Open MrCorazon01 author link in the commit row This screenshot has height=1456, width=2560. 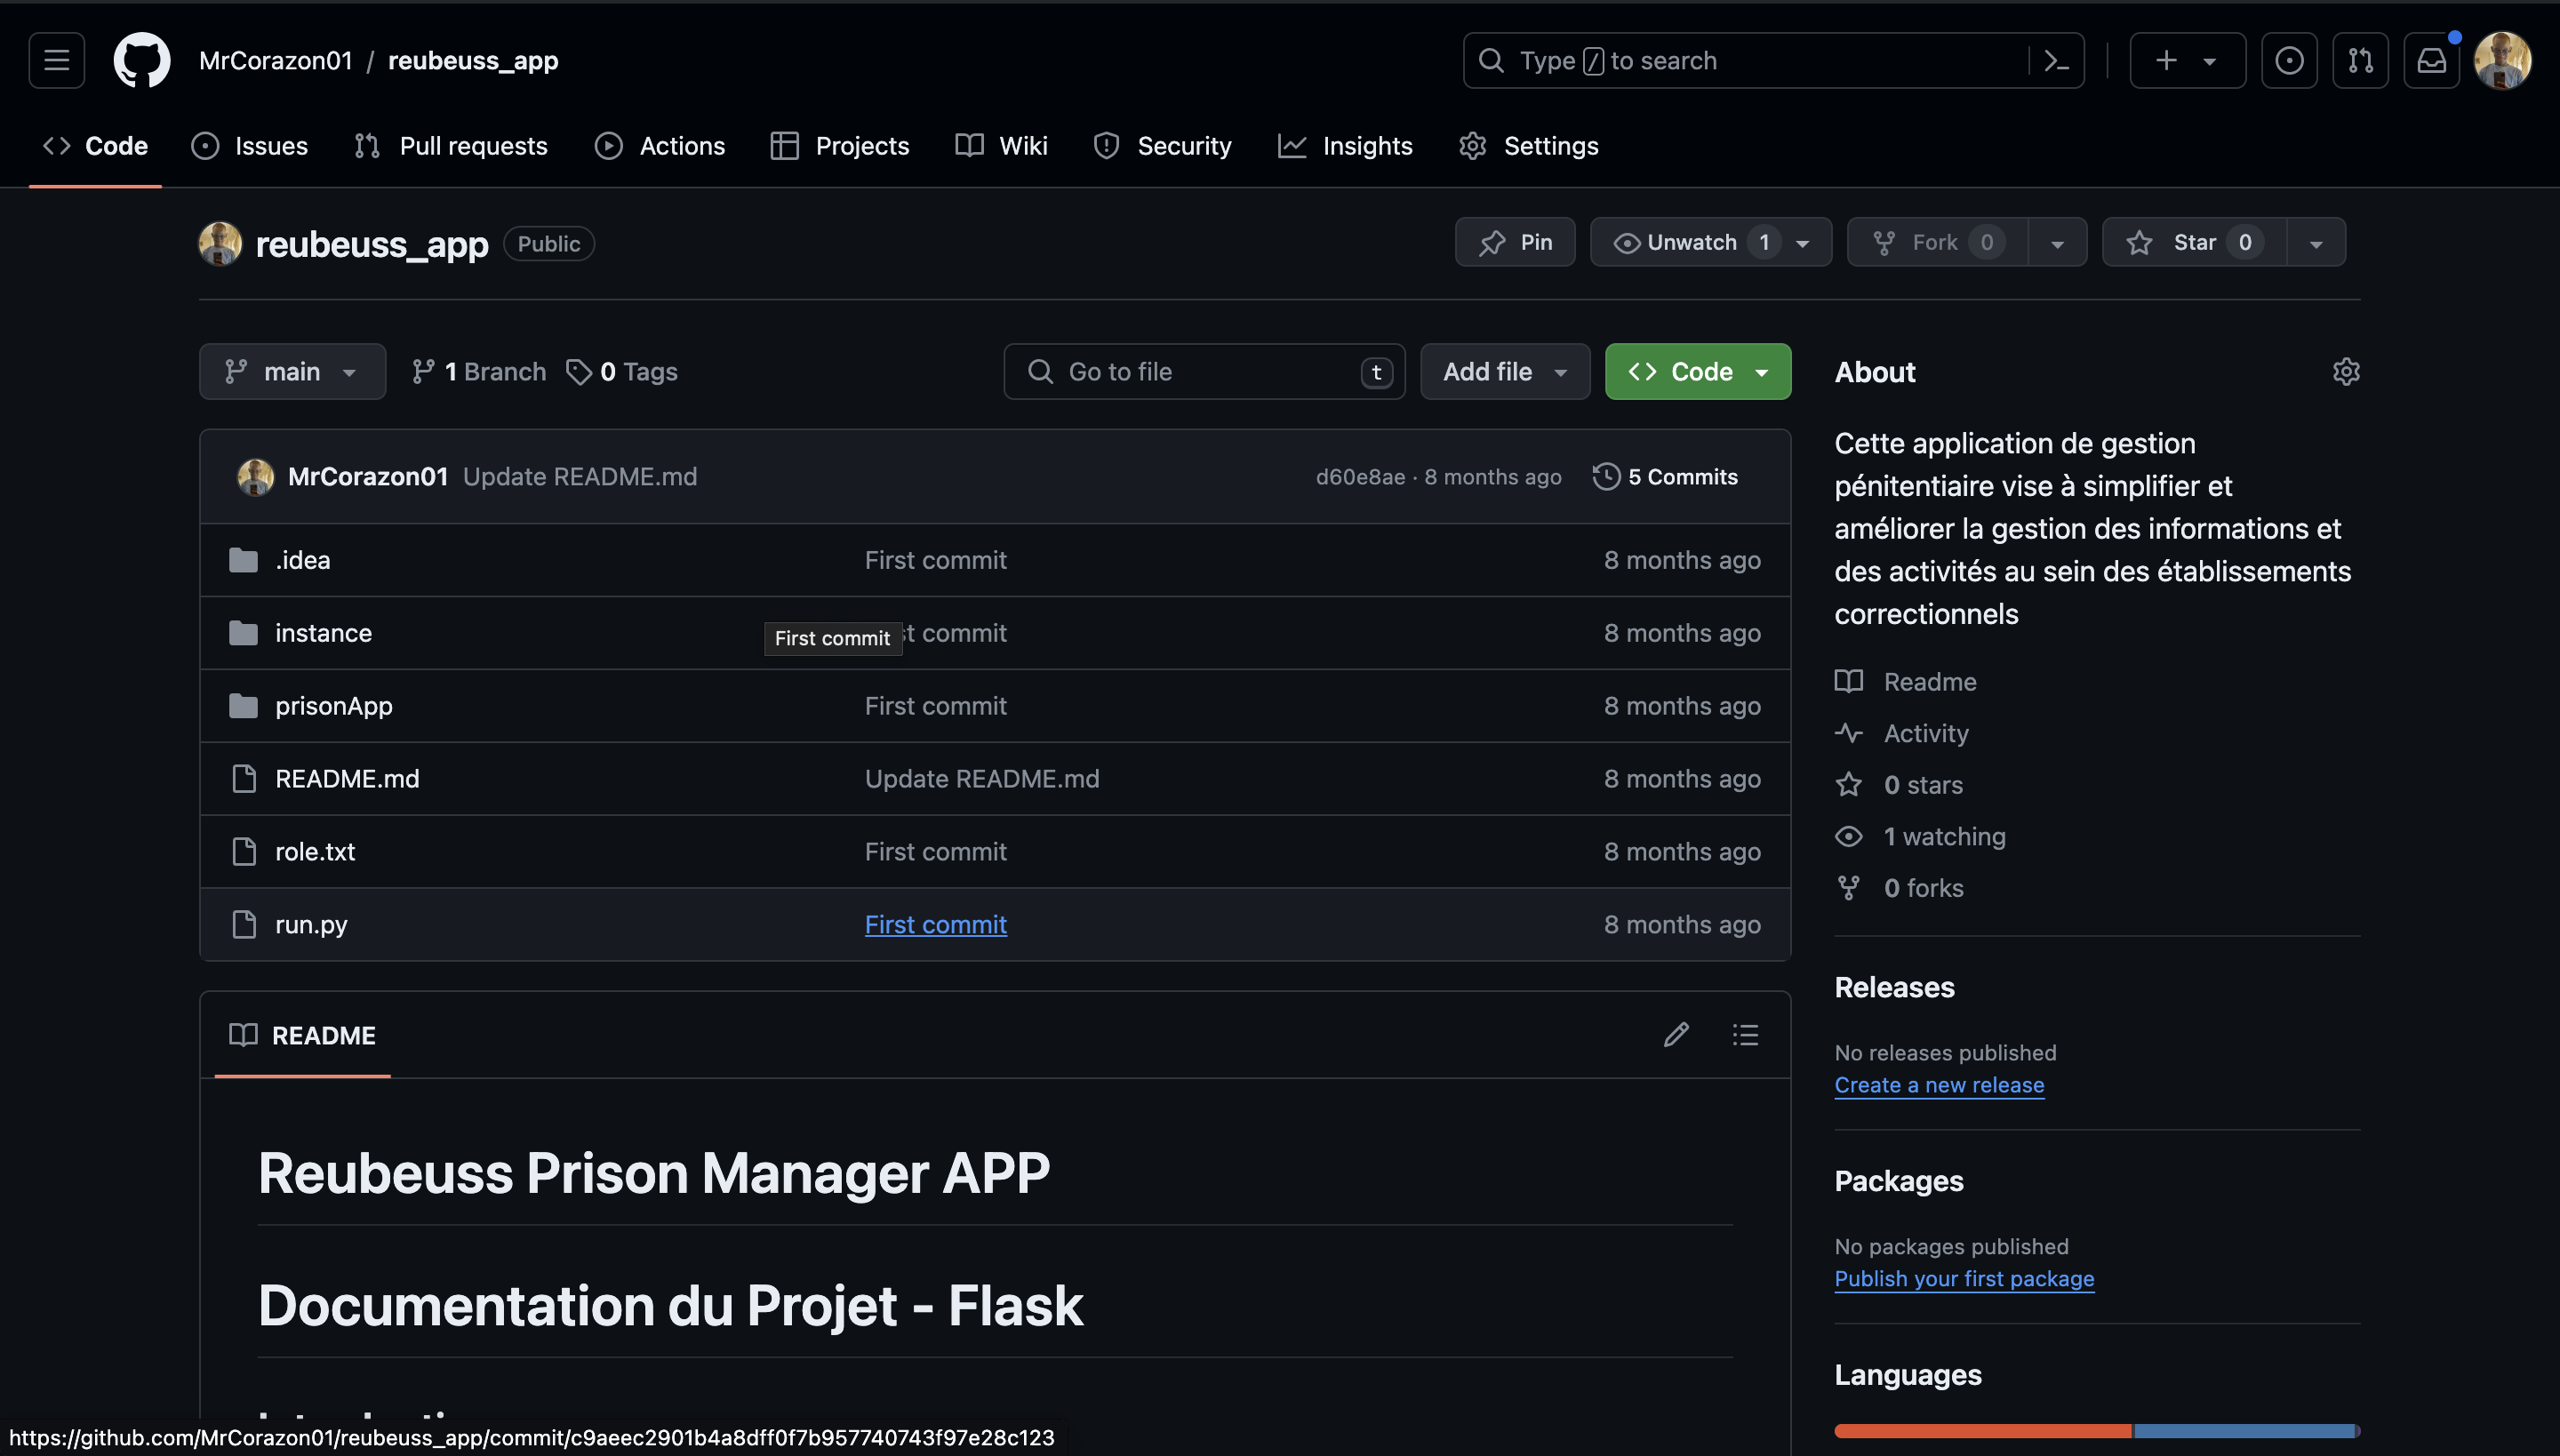(x=368, y=477)
